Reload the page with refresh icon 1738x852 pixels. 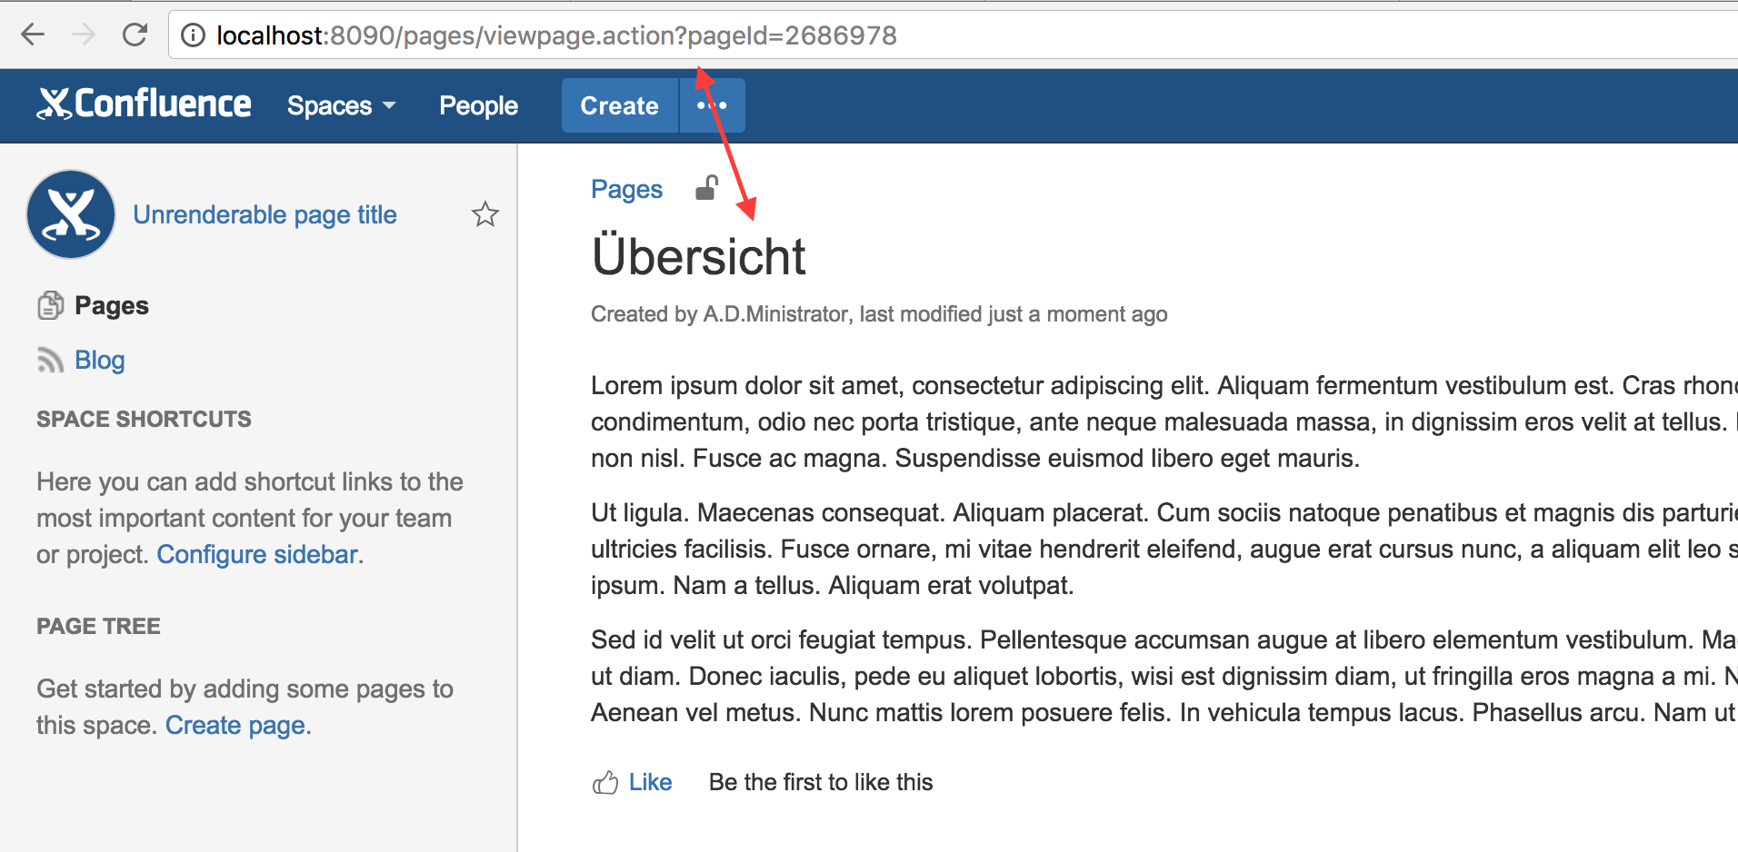[135, 35]
